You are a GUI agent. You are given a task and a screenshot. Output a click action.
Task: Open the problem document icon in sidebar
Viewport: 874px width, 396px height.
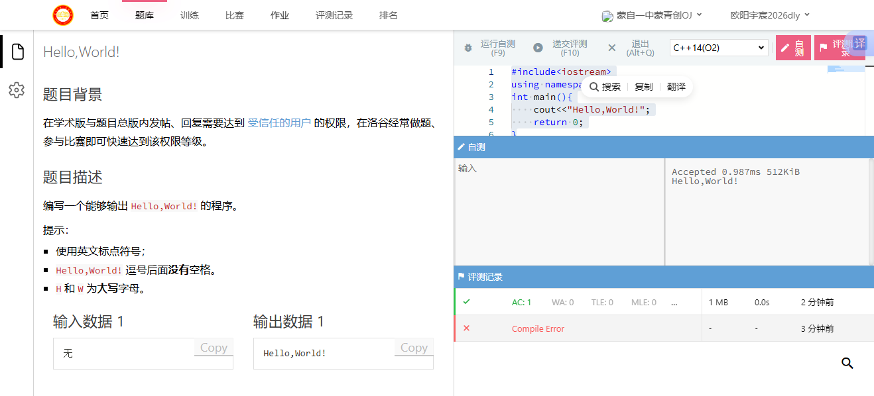click(17, 52)
